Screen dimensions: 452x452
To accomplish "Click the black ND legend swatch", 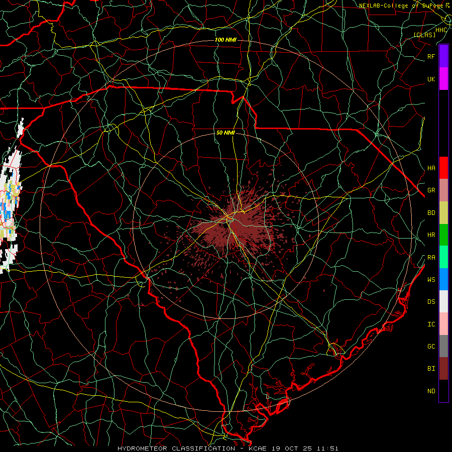I will 443,391.
